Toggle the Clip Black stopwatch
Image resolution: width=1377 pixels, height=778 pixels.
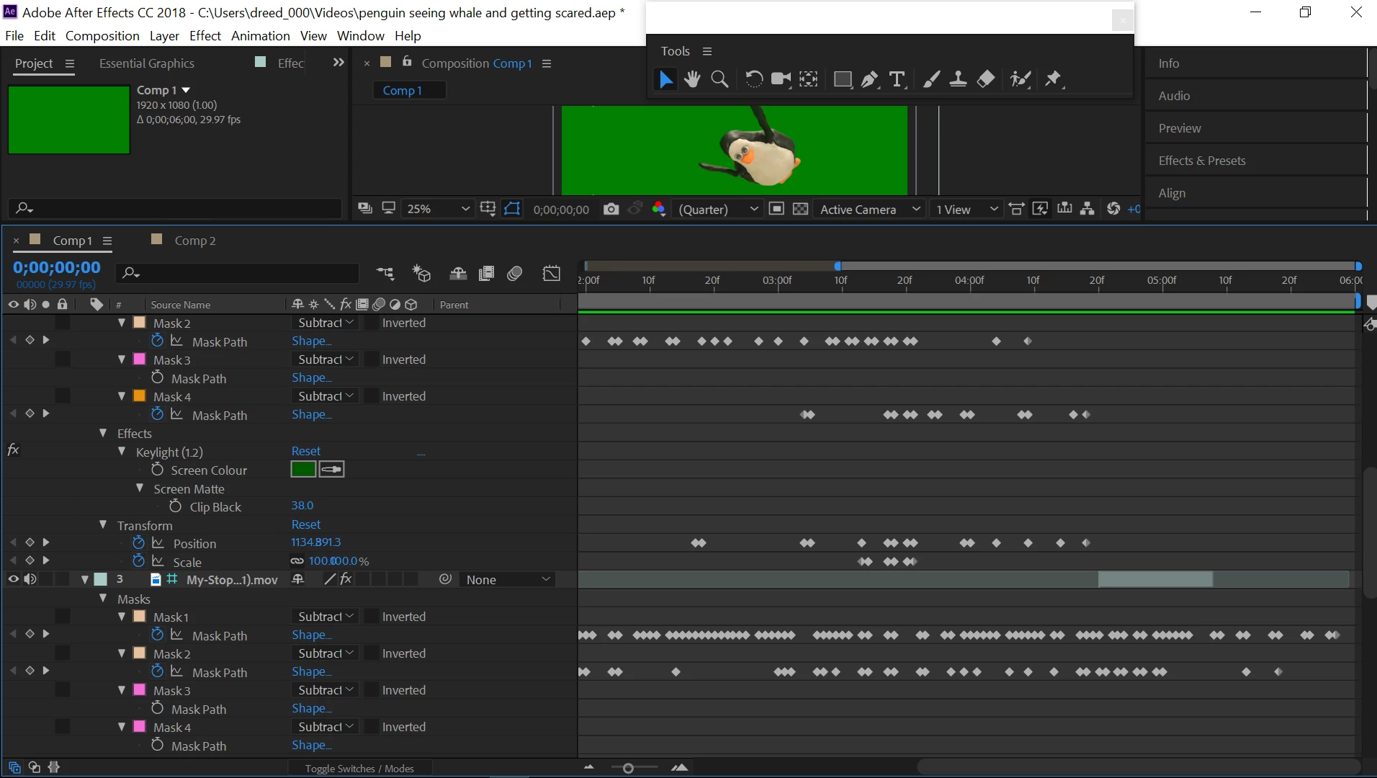click(175, 506)
